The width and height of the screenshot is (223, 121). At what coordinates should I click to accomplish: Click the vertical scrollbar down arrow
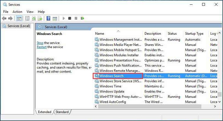(219, 102)
